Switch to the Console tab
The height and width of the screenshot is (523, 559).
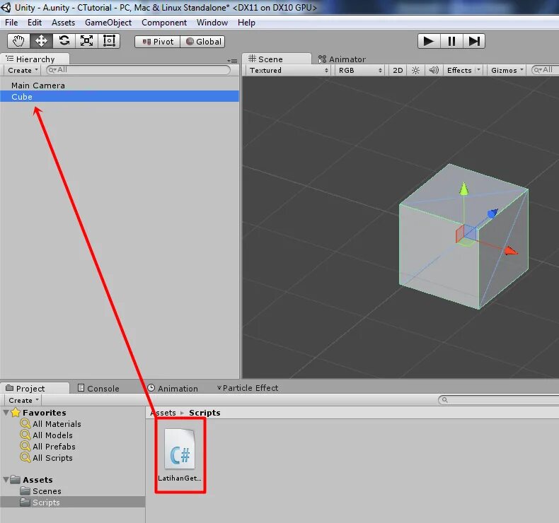click(x=98, y=388)
